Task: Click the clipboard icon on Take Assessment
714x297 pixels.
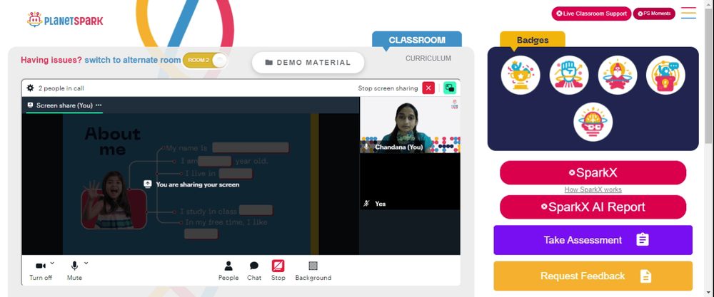Action: (x=642, y=240)
